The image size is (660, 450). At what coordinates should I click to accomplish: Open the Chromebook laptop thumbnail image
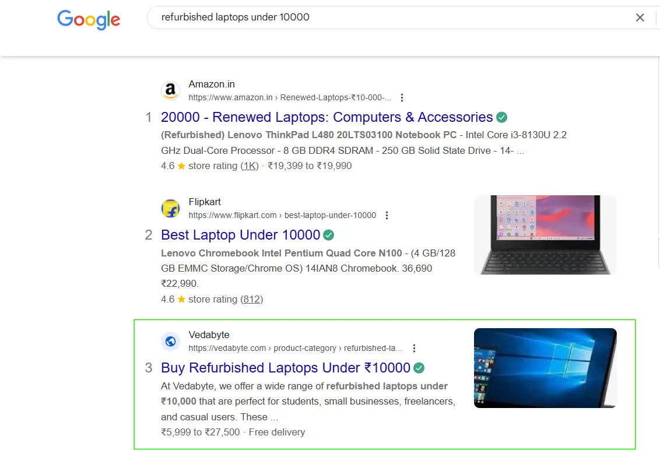546,235
